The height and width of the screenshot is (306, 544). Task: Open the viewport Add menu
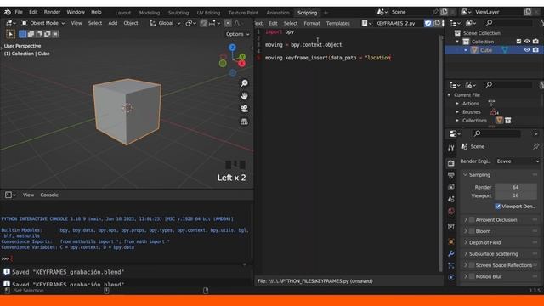click(x=113, y=23)
